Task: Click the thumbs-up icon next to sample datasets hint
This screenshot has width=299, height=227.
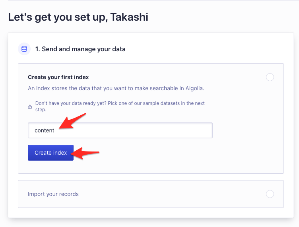Action: 30,107
